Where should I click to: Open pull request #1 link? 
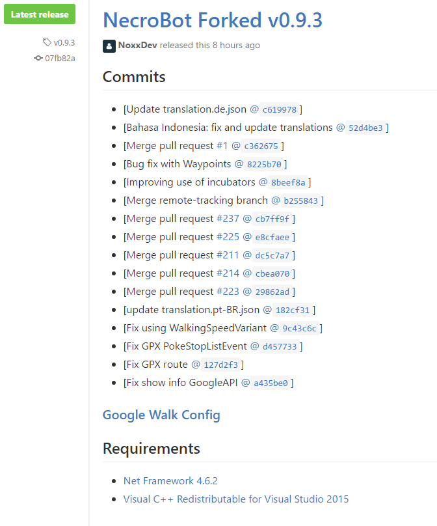coord(222,146)
